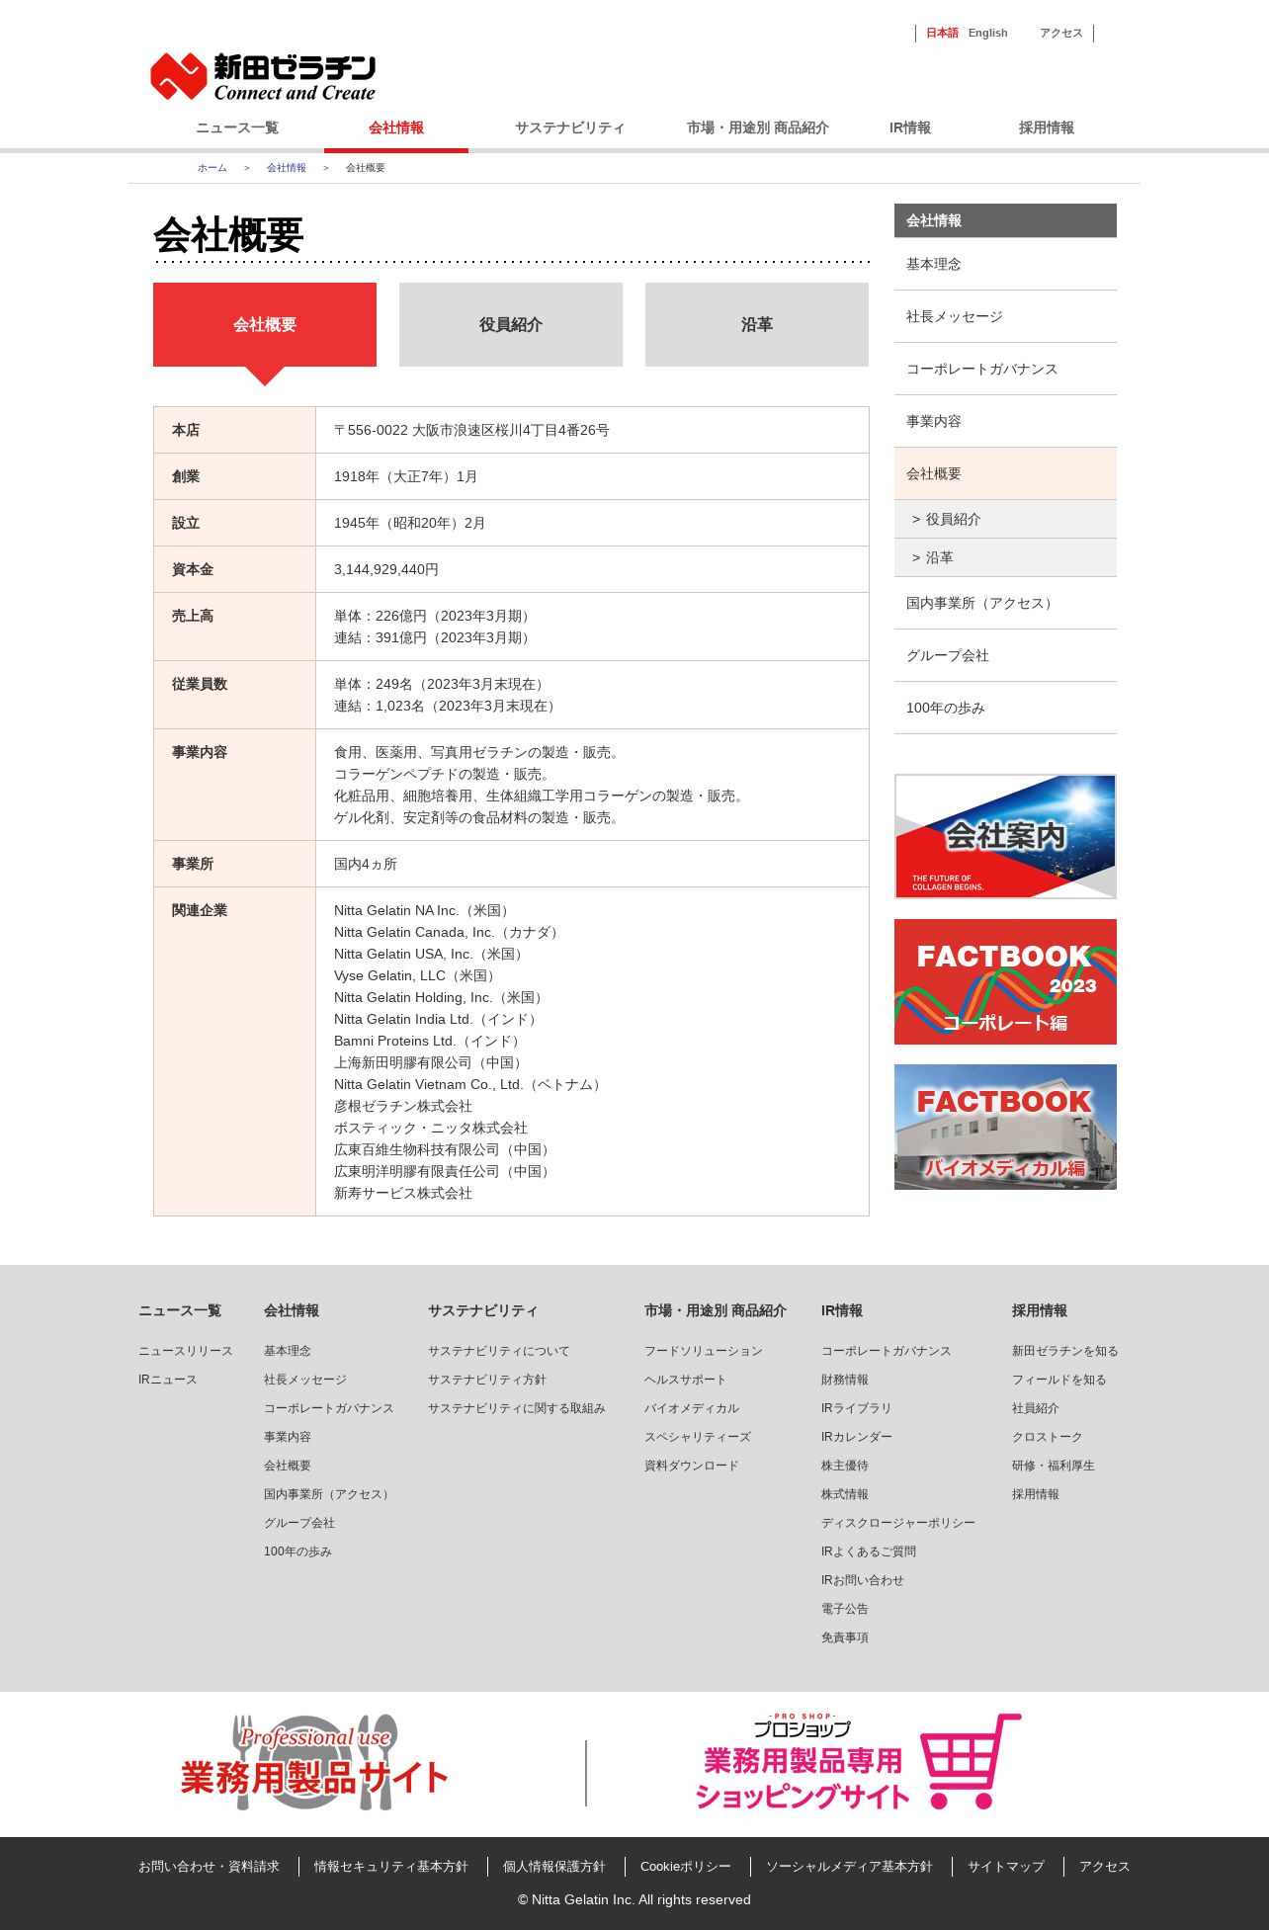Click sidebar header 会社情報
The width and height of the screenshot is (1269, 1930).
[x=1005, y=220]
